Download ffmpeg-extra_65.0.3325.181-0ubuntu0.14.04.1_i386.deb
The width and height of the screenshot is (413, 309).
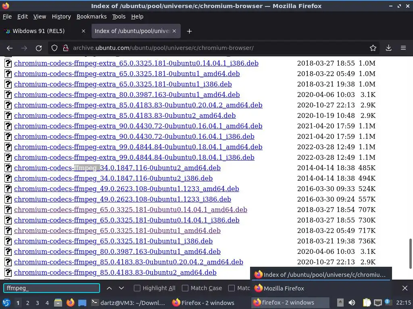(136, 63)
